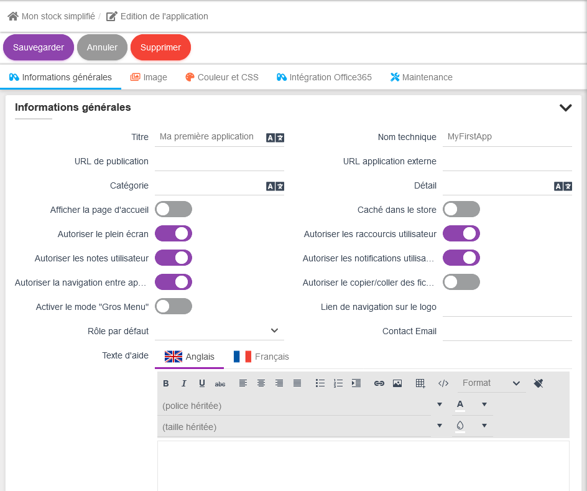The height and width of the screenshot is (491, 587).
Task: Click the red Supprimer button
Action: point(160,47)
